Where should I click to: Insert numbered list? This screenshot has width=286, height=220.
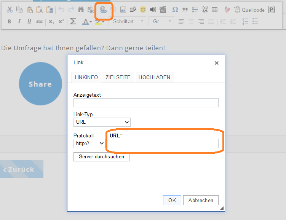[245, 22]
